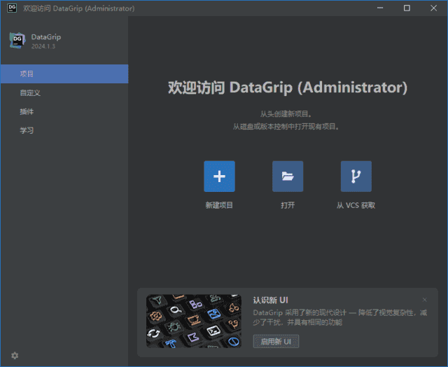
Task: Dismiss the 认识新 UI banner with the X
Action: click(x=424, y=300)
